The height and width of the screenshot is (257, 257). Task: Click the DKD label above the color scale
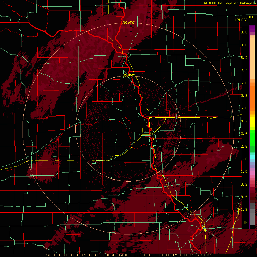(x=251, y=17)
